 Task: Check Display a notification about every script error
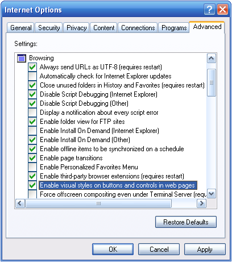point(32,113)
